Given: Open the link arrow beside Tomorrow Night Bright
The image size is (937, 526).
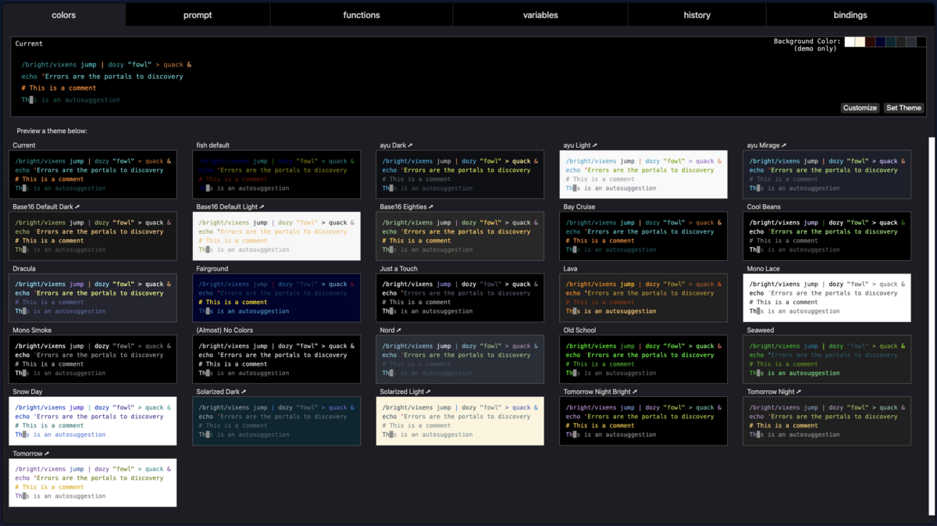Looking at the screenshot, I should pyautogui.click(x=635, y=392).
